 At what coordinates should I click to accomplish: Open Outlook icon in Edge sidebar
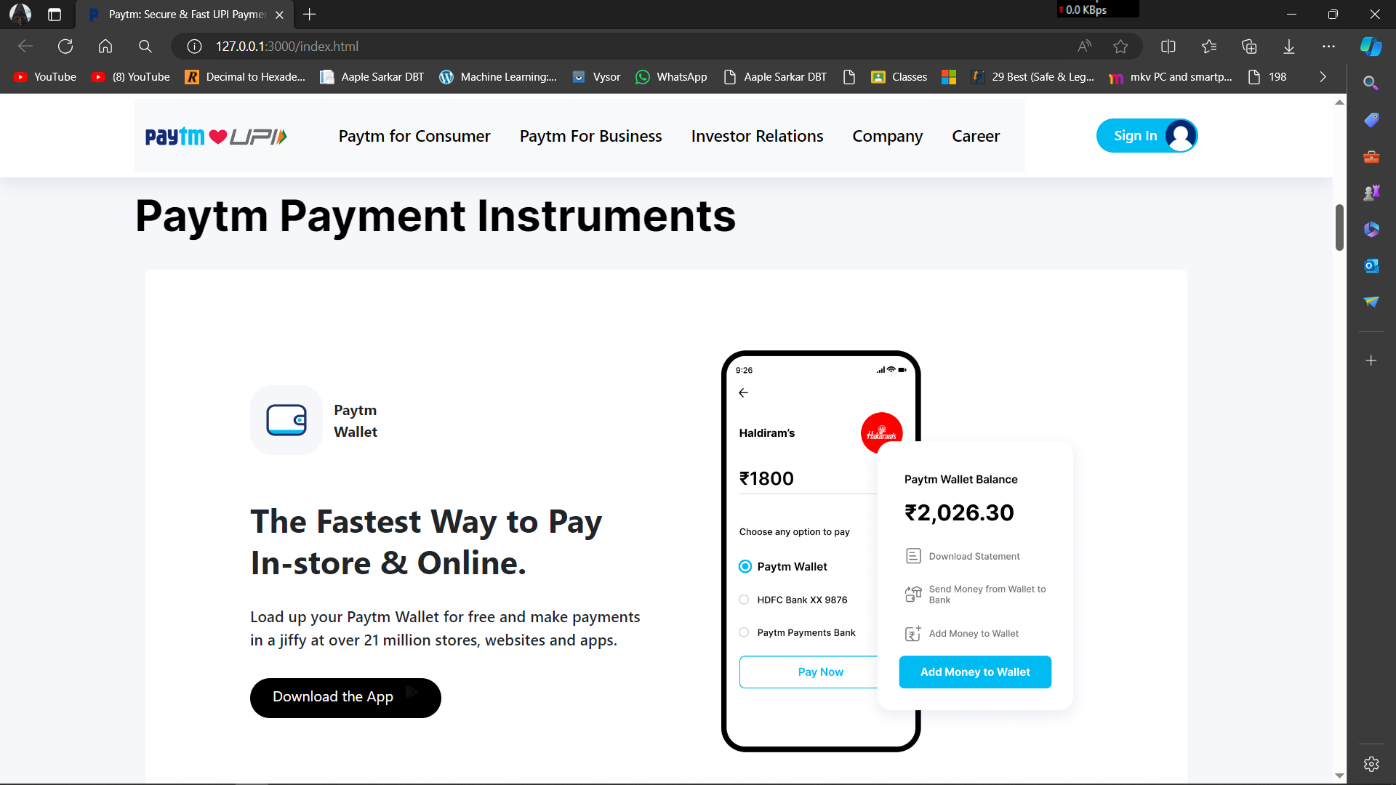[x=1371, y=266]
